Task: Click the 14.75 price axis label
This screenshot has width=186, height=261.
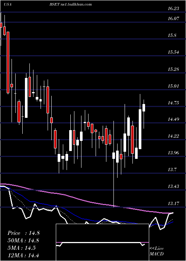Action: click(173, 103)
